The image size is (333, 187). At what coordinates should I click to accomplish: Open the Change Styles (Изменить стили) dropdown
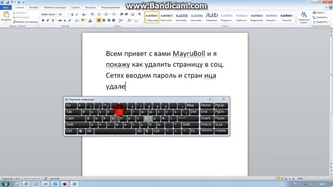pos(304,17)
